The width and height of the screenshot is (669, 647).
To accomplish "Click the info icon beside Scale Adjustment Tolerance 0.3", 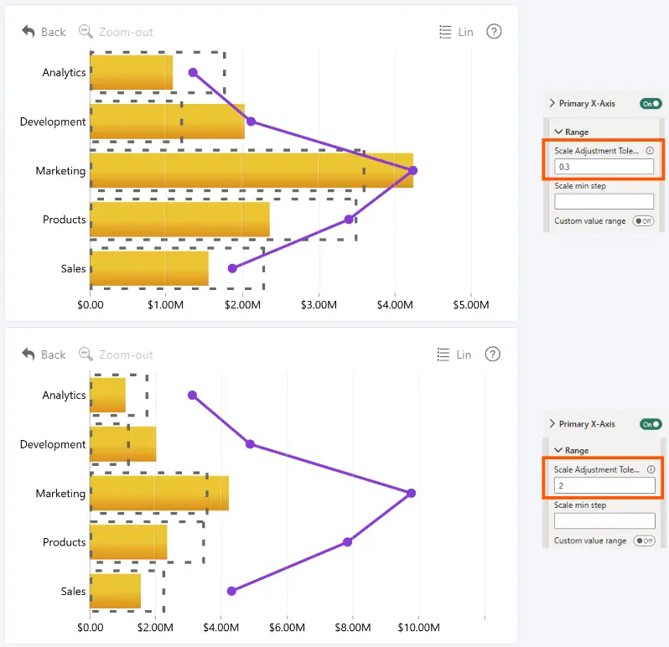I will [x=650, y=151].
